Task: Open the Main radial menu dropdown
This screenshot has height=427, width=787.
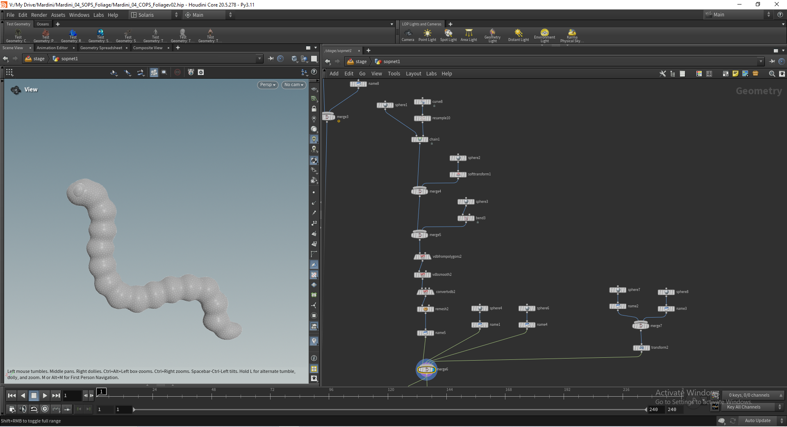Action: [208, 15]
